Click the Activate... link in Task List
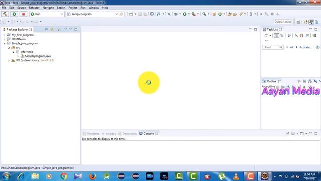This screenshot has height=181, width=321. [305, 47]
